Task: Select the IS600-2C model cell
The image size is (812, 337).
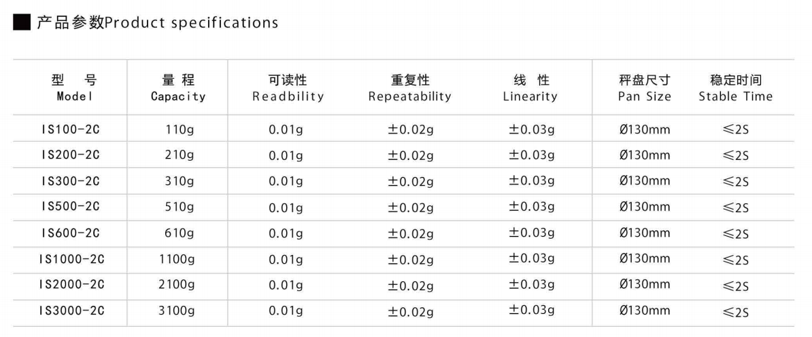Action: point(70,233)
